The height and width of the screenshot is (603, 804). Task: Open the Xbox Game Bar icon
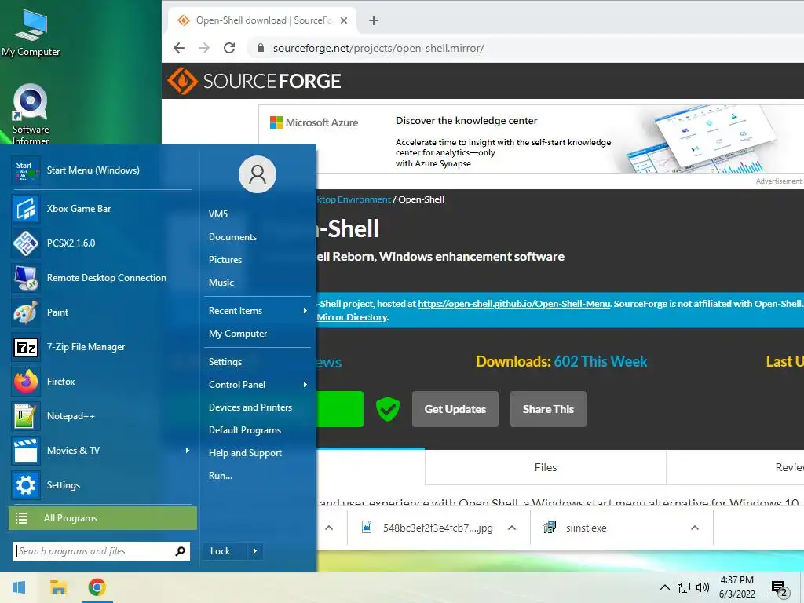tap(26, 209)
